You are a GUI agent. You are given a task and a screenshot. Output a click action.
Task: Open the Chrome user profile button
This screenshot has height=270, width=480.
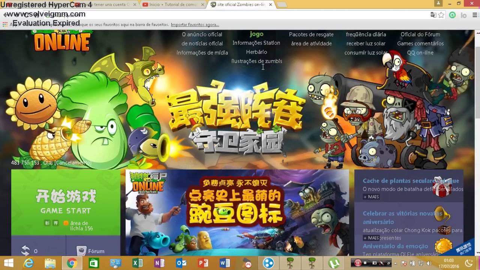tap(438, 3)
